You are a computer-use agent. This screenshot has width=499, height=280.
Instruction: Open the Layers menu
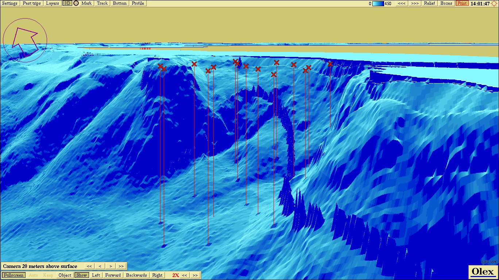(x=53, y=3)
